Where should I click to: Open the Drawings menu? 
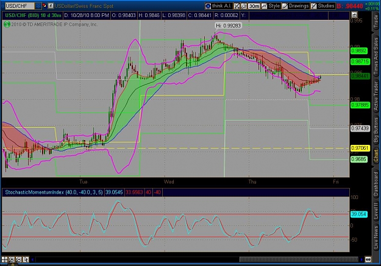coord(296,6)
